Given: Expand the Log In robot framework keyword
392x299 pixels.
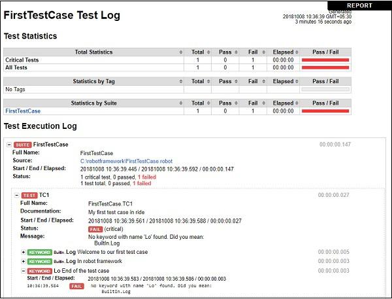Looking at the screenshot, I should tap(24, 261).
